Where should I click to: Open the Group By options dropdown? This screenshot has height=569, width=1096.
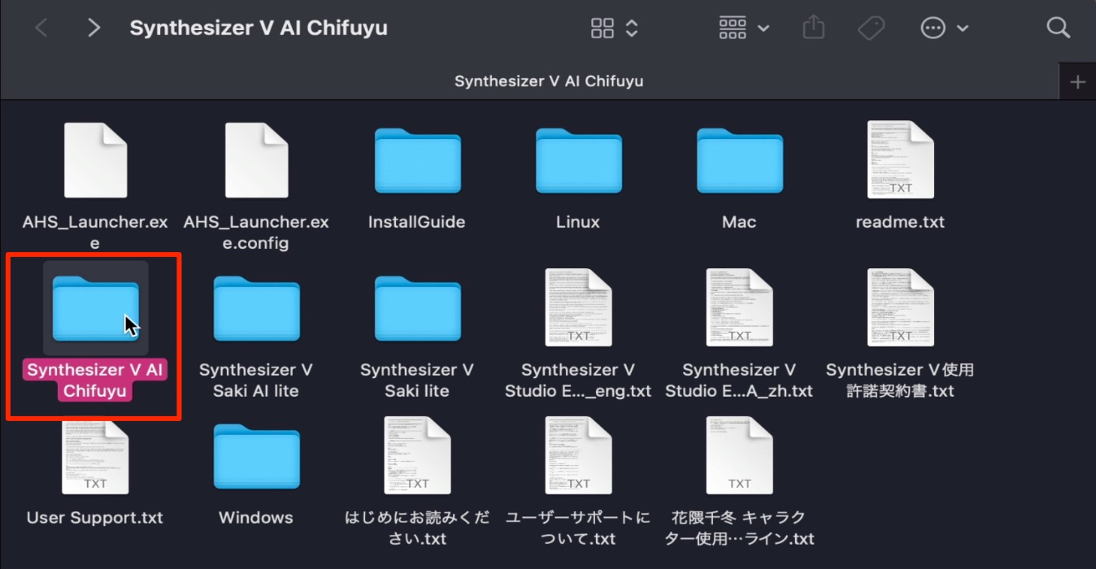click(x=744, y=28)
